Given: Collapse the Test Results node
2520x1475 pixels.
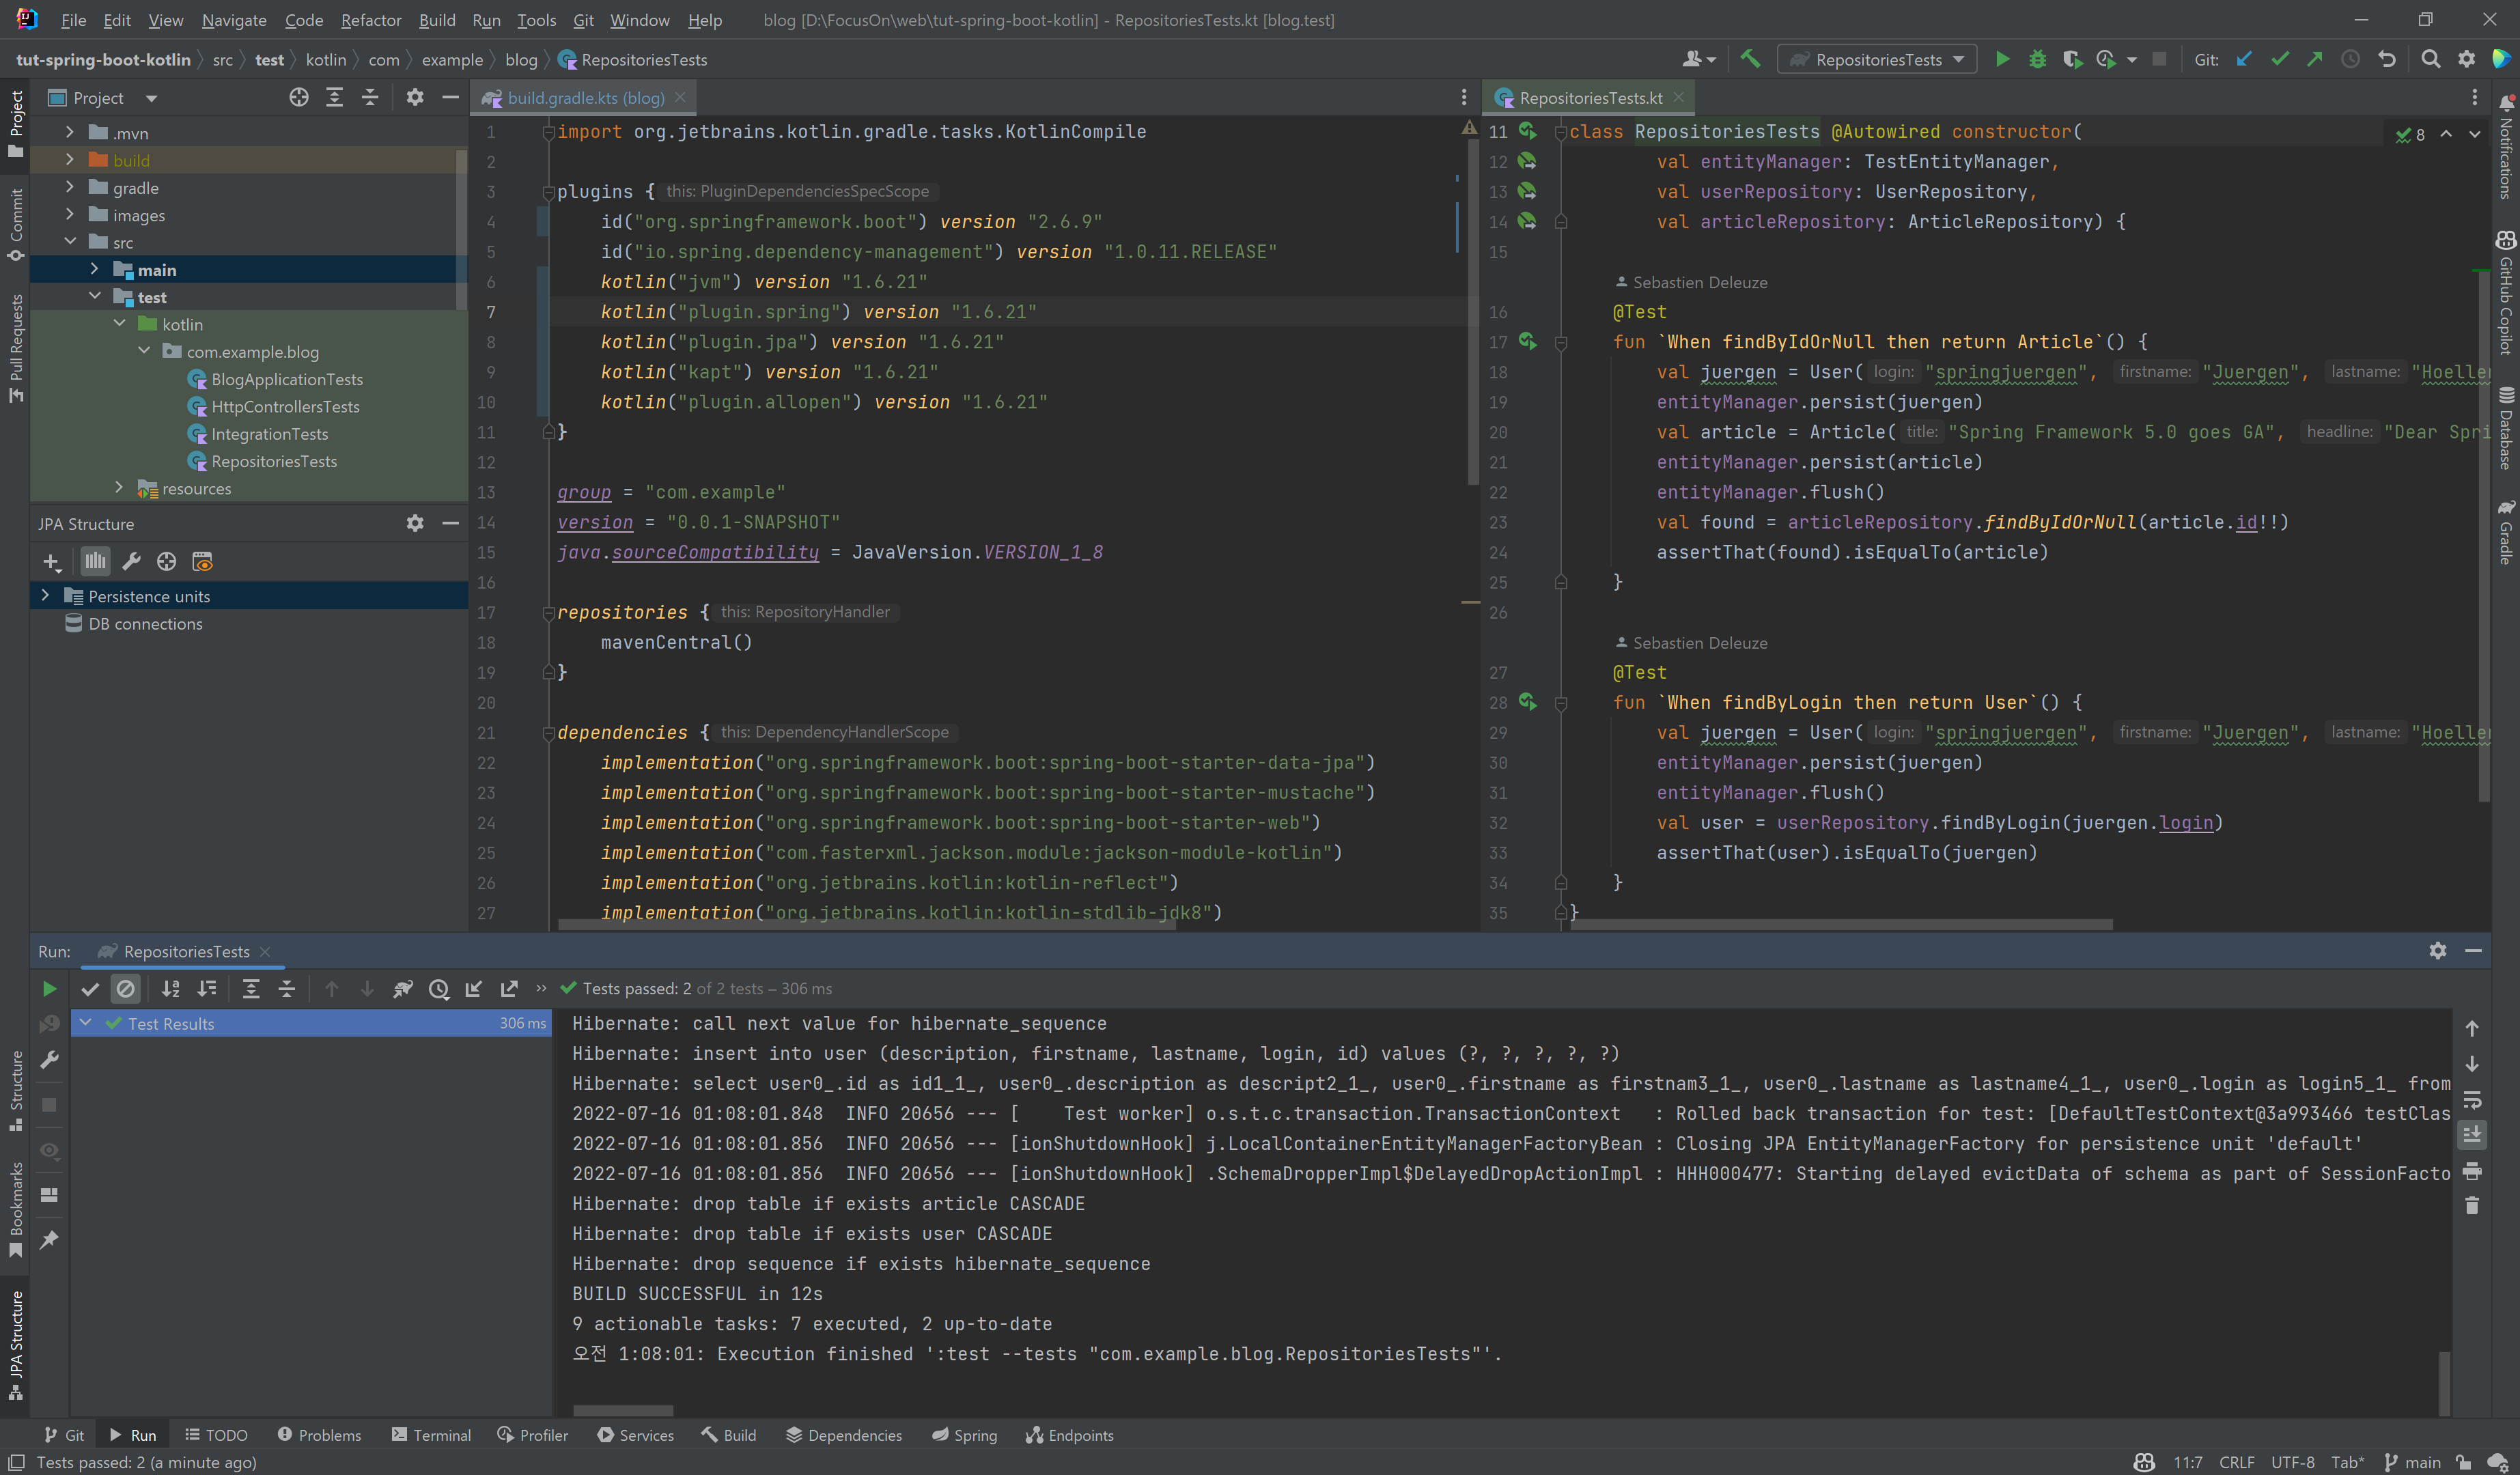Looking at the screenshot, I should point(86,1023).
